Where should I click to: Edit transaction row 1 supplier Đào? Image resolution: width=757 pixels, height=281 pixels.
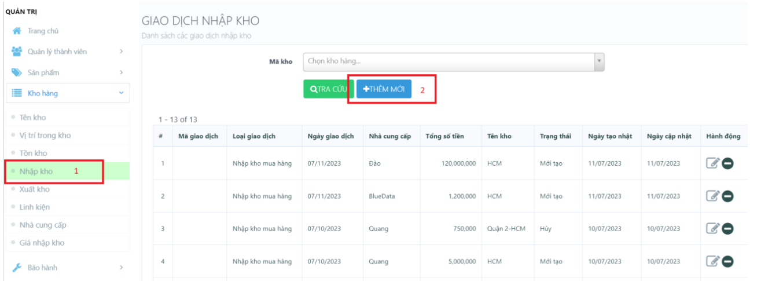tap(712, 163)
